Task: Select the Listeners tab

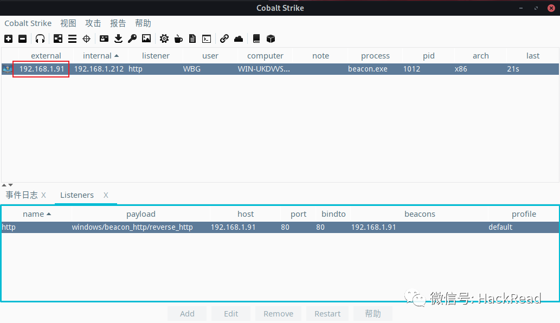Action: point(77,195)
